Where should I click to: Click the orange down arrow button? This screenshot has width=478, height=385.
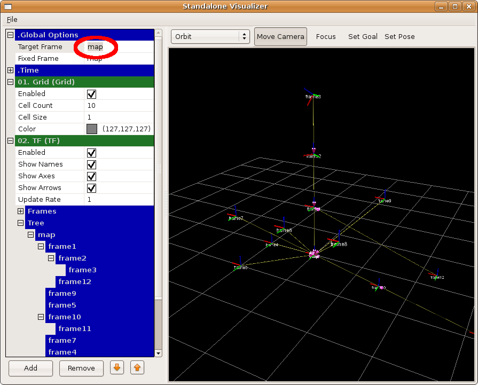point(117,367)
